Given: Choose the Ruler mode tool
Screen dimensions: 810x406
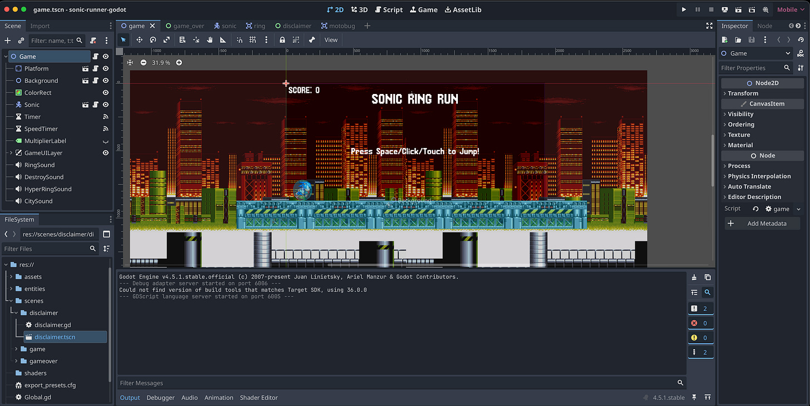Looking at the screenshot, I should coord(223,40).
